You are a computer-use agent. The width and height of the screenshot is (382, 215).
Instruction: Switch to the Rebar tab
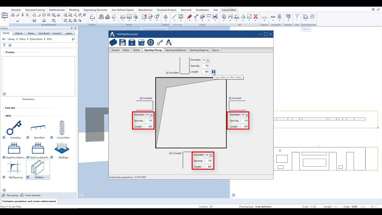coord(126,50)
